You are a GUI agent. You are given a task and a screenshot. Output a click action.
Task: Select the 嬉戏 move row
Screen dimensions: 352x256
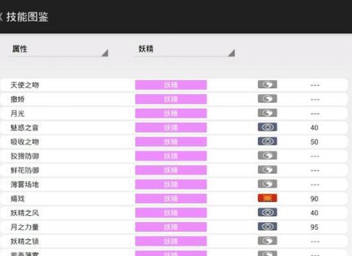[x=174, y=198]
